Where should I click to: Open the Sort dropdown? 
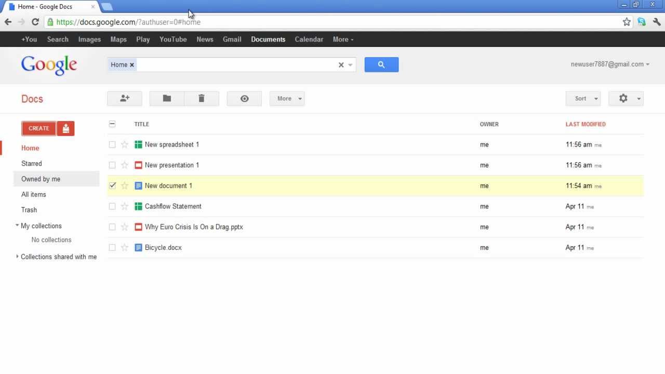tap(583, 98)
